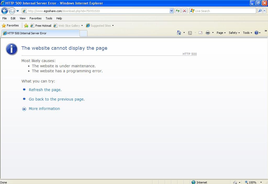Click the page icon in address bar
Viewport: 268px width, 184px height.
(25, 11)
